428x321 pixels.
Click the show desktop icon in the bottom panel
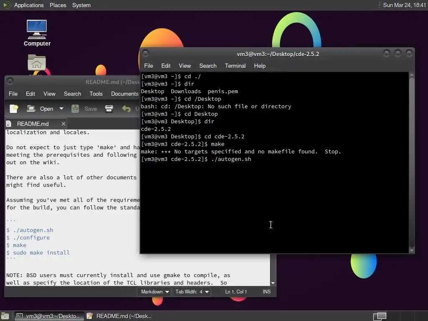click(x=5, y=316)
